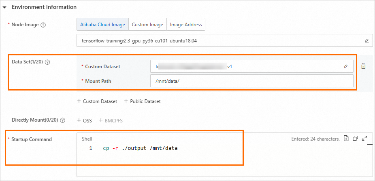Image resolution: width=375 pixels, height=181 pixels.
Task: Delete the mounted dataset entry
Action: pos(363,66)
